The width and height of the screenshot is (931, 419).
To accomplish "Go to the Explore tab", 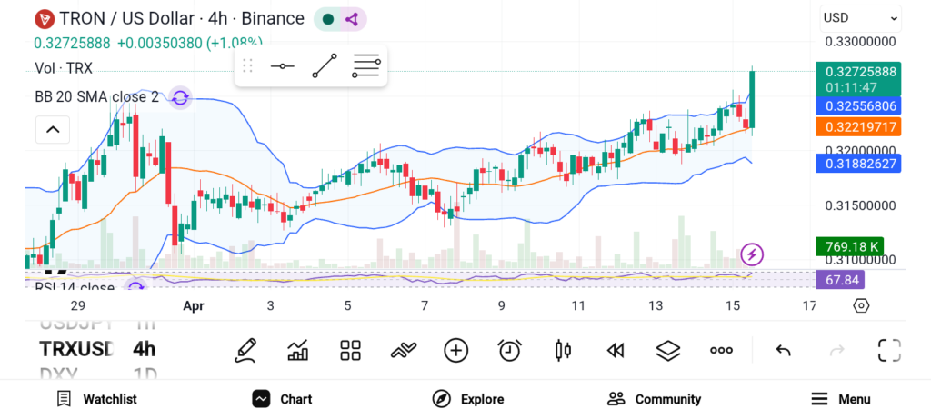I will pyautogui.click(x=468, y=399).
